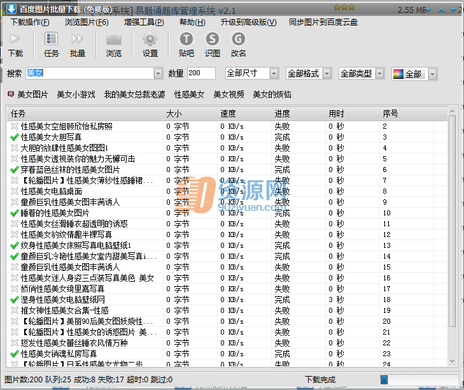Click the download progress bar in status bar

coord(419,379)
